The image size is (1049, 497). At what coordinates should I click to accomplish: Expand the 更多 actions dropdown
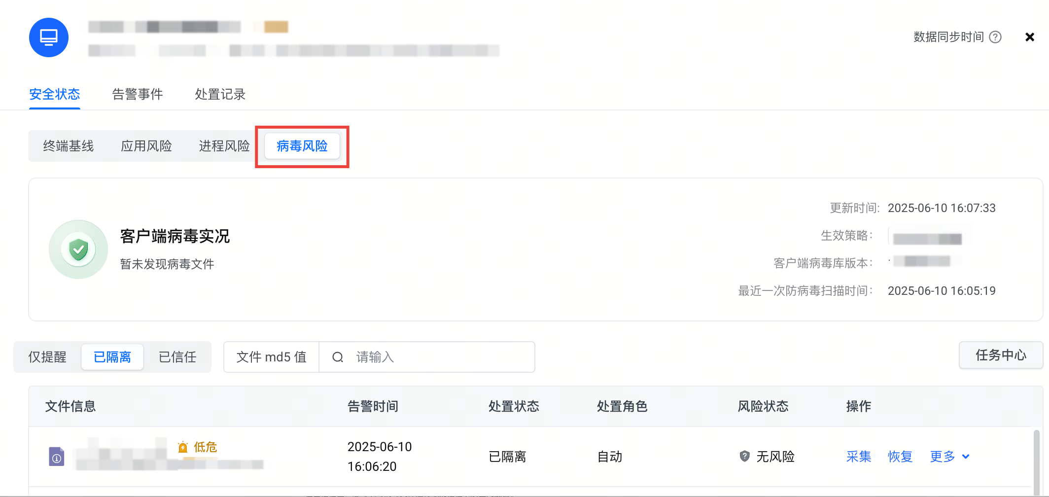949,457
